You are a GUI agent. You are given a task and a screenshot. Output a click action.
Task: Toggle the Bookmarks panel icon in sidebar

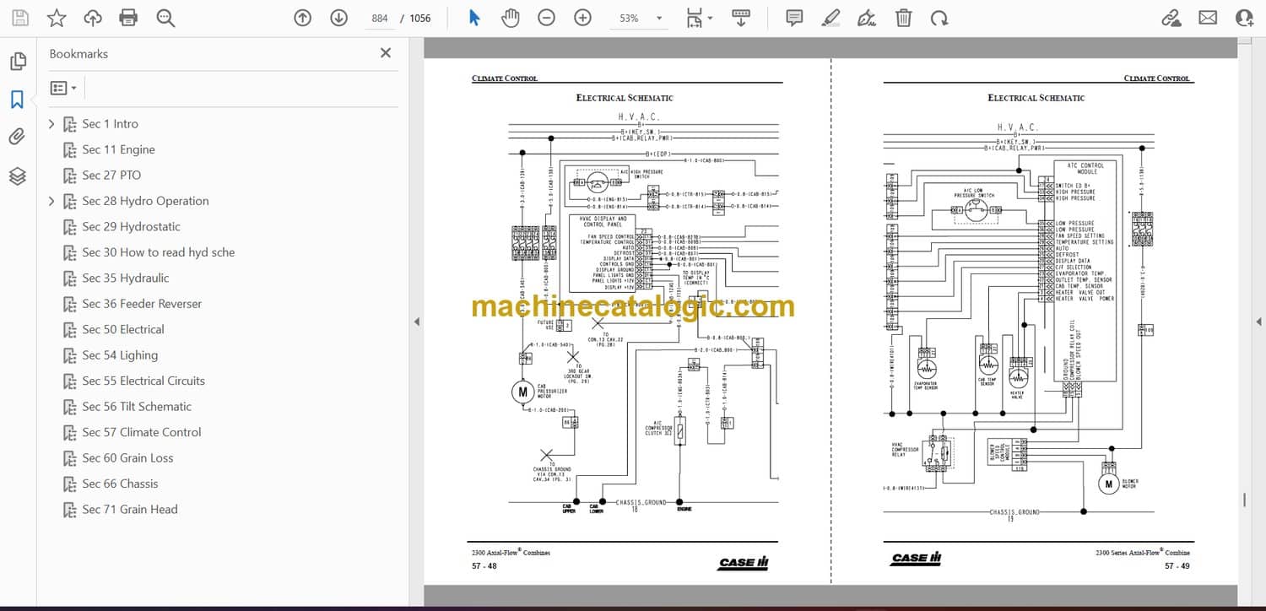[x=17, y=100]
